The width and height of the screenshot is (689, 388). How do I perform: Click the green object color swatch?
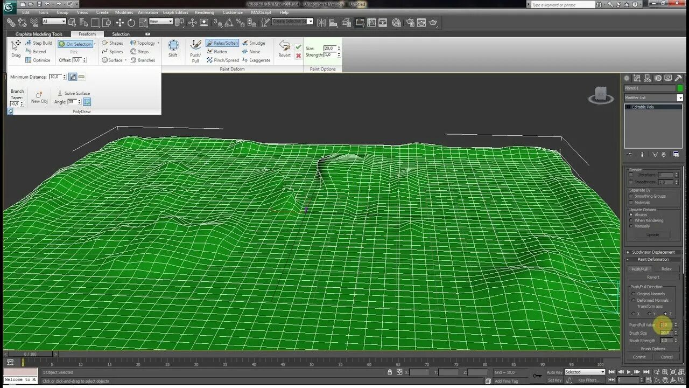pyautogui.click(x=680, y=88)
